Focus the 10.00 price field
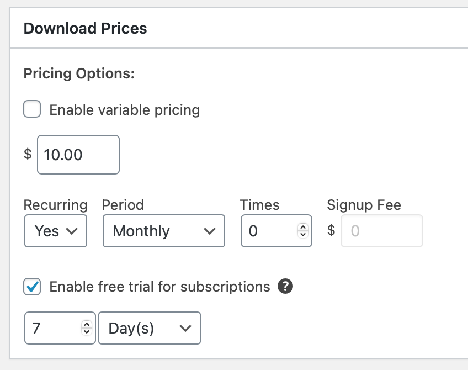Screen dimensions: 468x370 (x=78, y=155)
